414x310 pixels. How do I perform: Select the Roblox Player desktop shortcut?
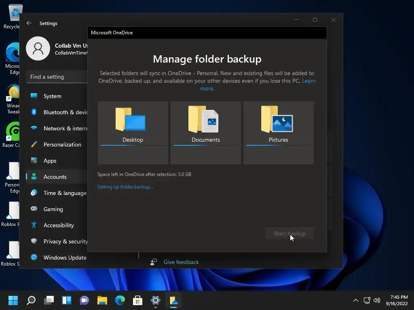[x=11, y=214]
